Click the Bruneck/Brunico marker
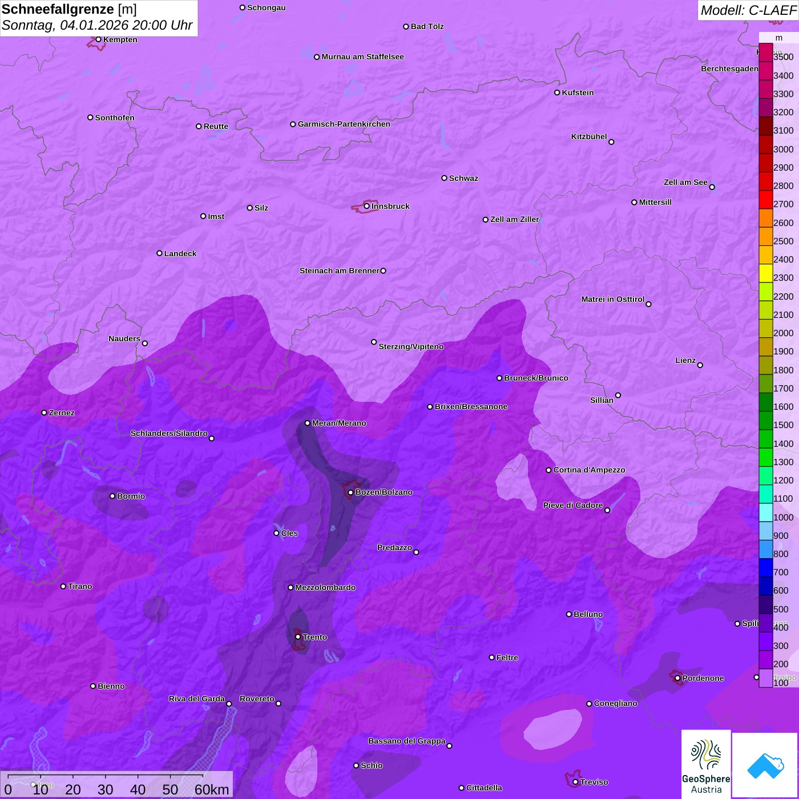 coord(499,378)
